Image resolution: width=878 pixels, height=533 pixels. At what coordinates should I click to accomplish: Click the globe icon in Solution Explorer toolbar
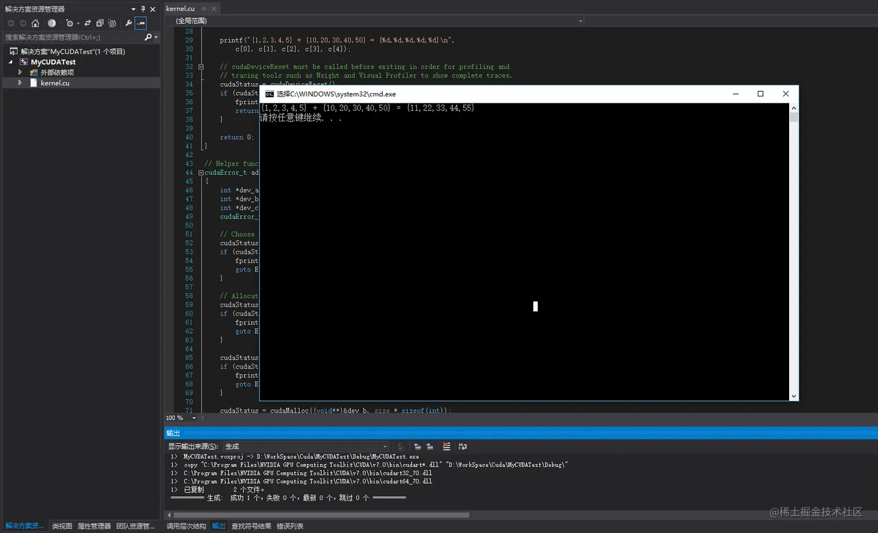click(x=52, y=23)
